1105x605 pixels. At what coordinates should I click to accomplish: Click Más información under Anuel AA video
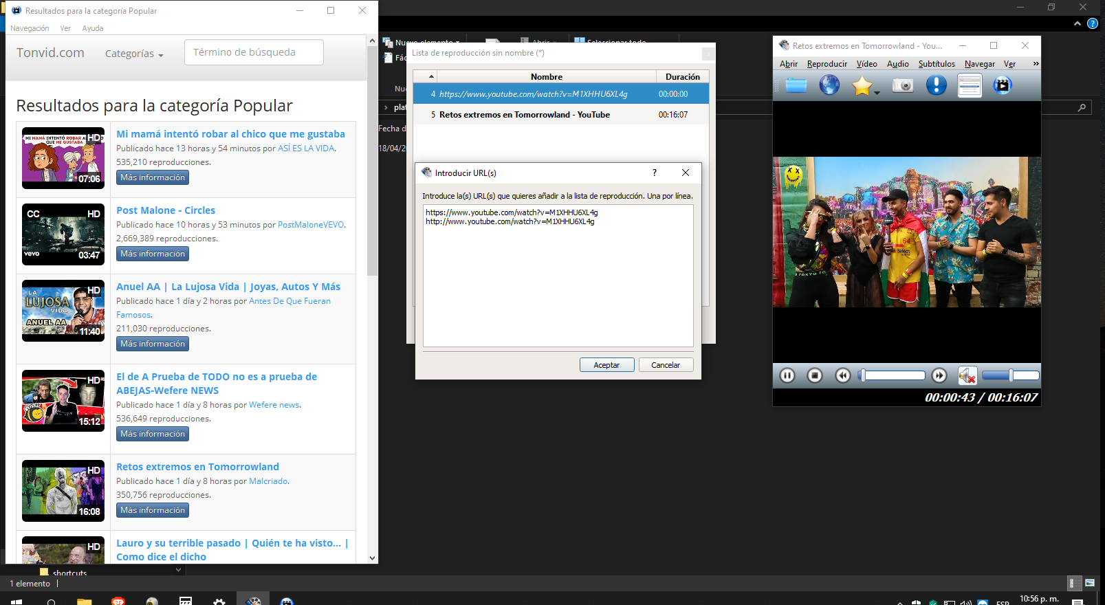pos(153,344)
